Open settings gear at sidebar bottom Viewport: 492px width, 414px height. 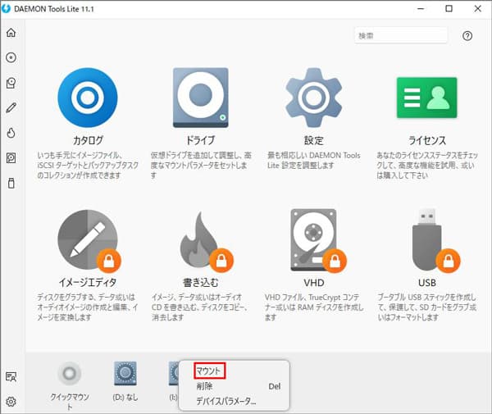(x=11, y=402)
